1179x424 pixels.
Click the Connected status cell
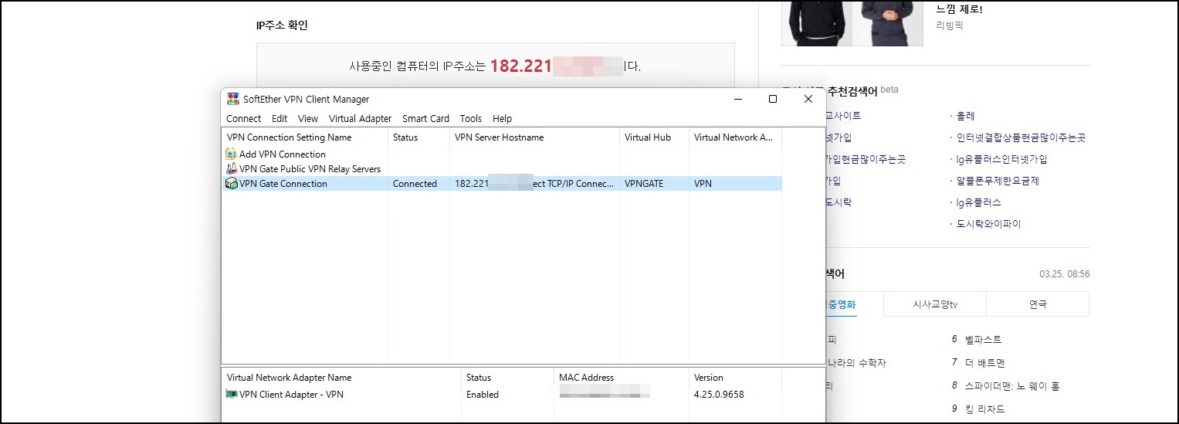click(x=415, y=184)
